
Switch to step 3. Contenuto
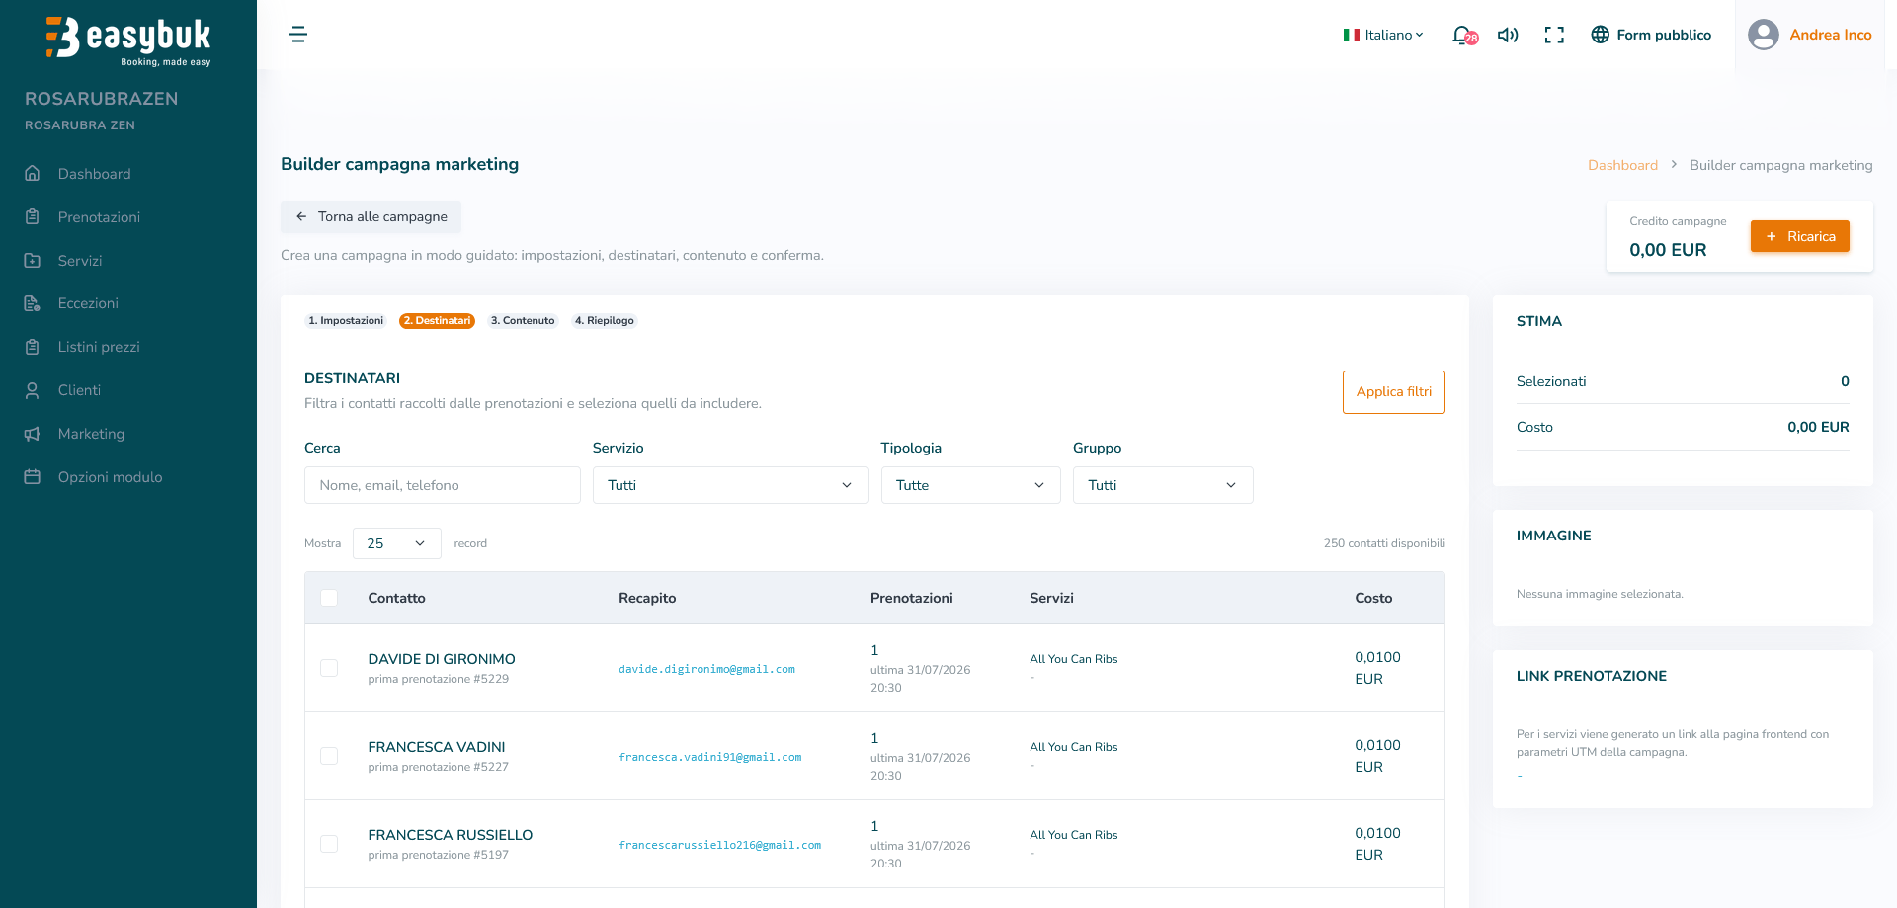523,321
